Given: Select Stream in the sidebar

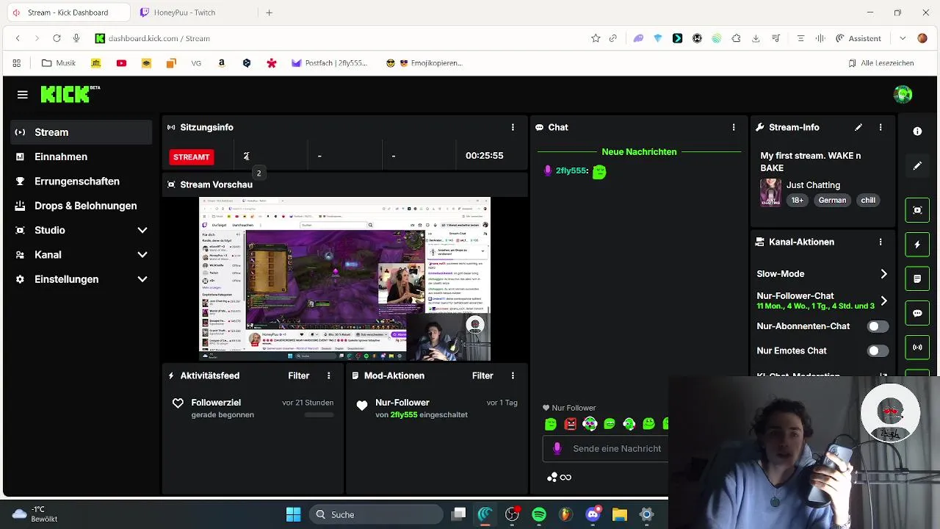Looking at the screenshot, I should pos(82,132).
